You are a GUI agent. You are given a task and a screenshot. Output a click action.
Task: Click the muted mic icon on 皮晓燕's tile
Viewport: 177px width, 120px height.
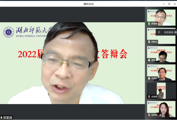149,97
